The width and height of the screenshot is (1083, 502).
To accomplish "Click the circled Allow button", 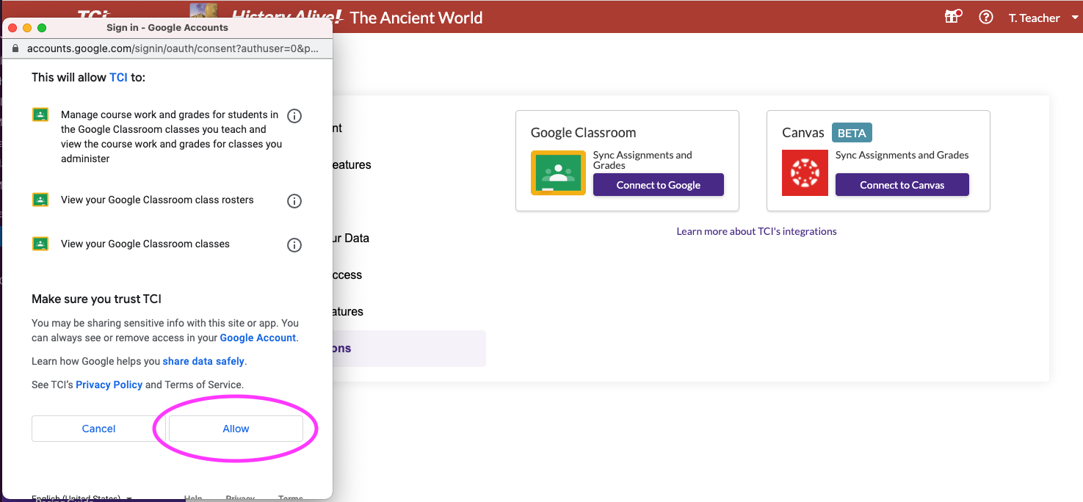I will click(x=235, y=429).
